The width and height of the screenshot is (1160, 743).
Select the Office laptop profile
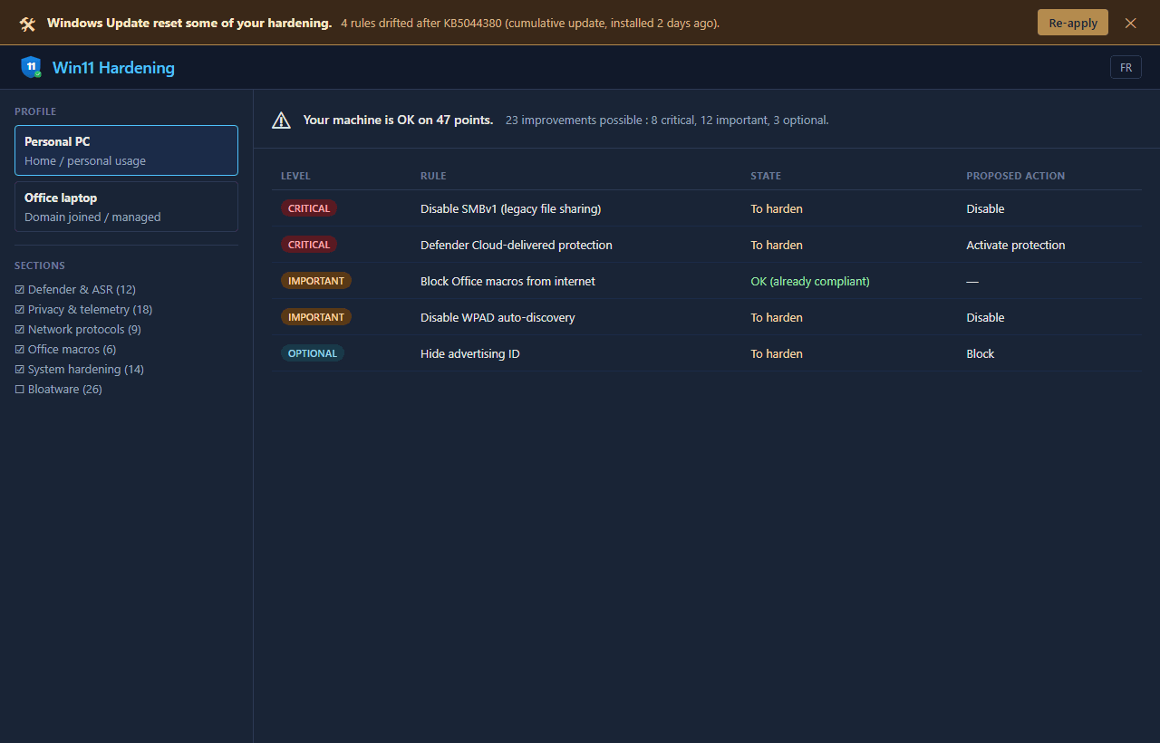coord(126,207)
